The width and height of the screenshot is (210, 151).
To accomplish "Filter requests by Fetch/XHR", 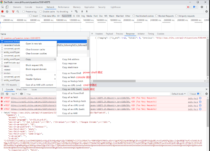I will point(67,16).
